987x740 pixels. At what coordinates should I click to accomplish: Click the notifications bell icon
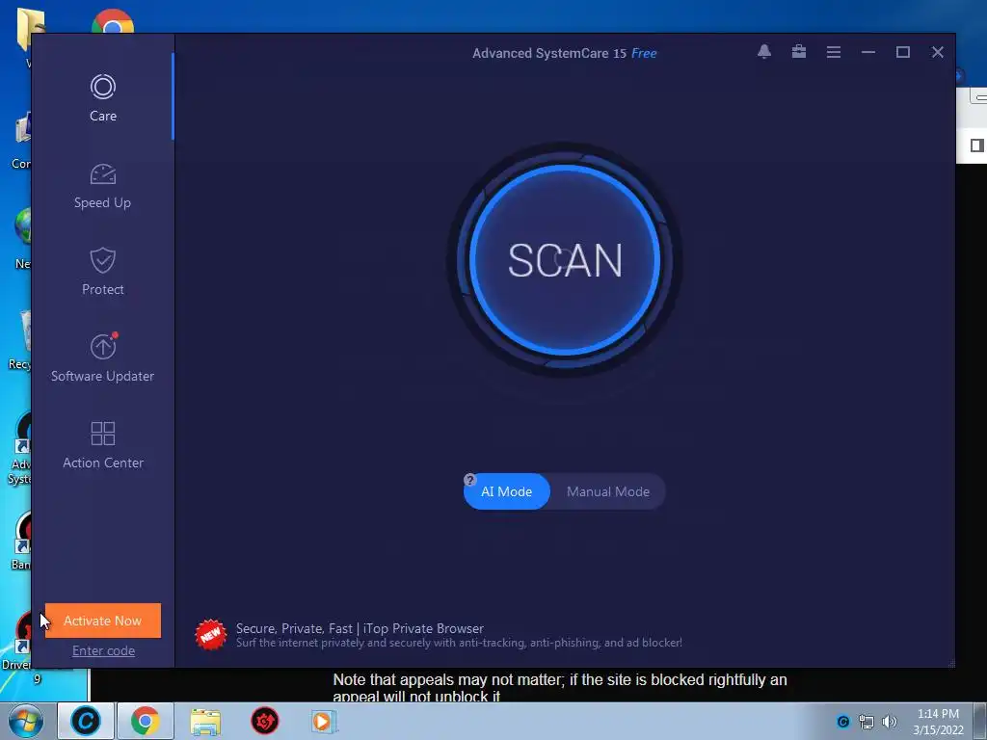point(764,52)
